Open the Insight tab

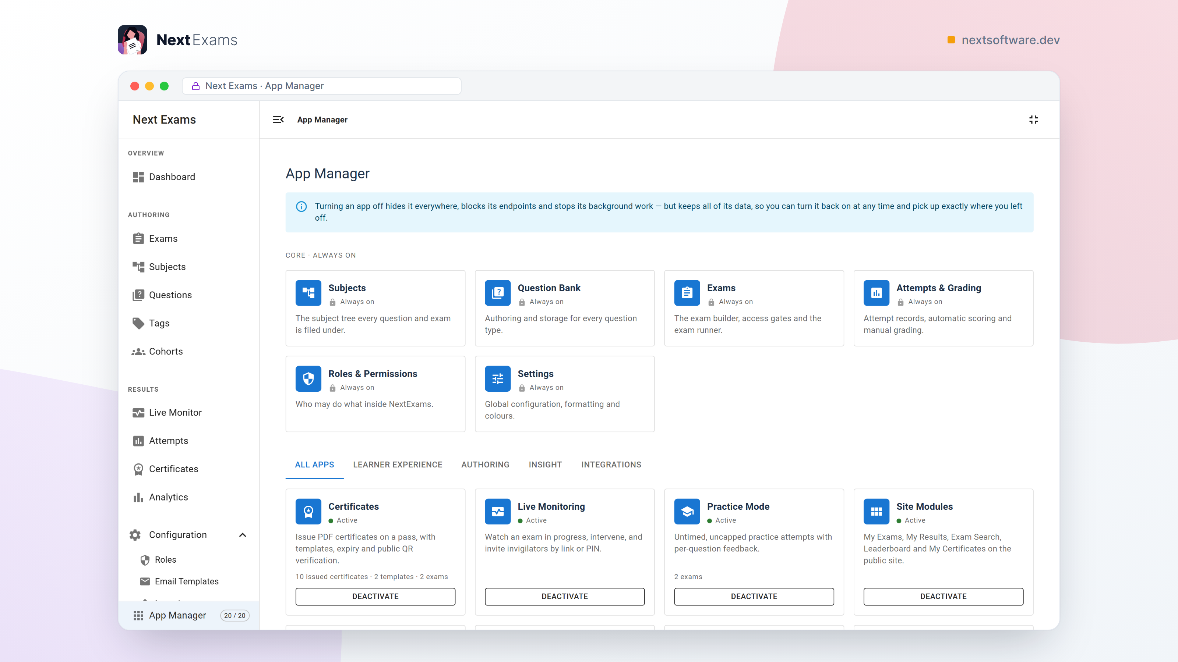point(545,465)
